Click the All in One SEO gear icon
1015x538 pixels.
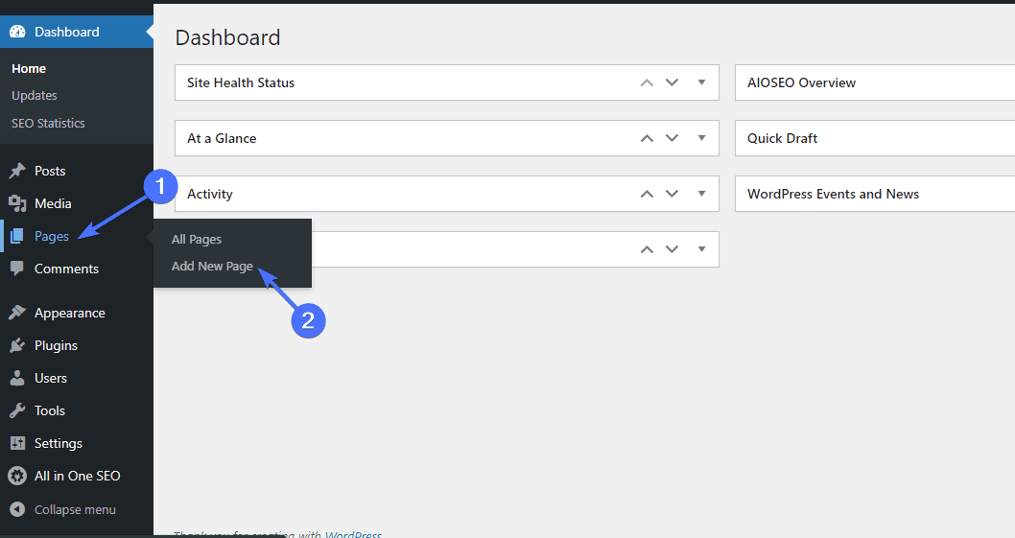17,476
